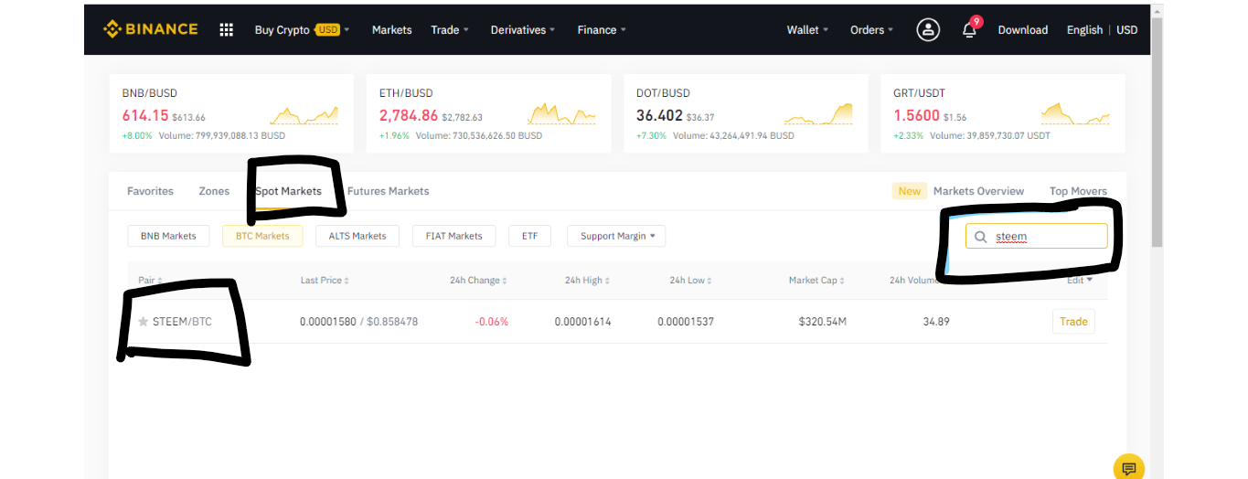Open the DOT/BUSD ticker card
This screenshot has height=479, width=1248.
[745, 113]
